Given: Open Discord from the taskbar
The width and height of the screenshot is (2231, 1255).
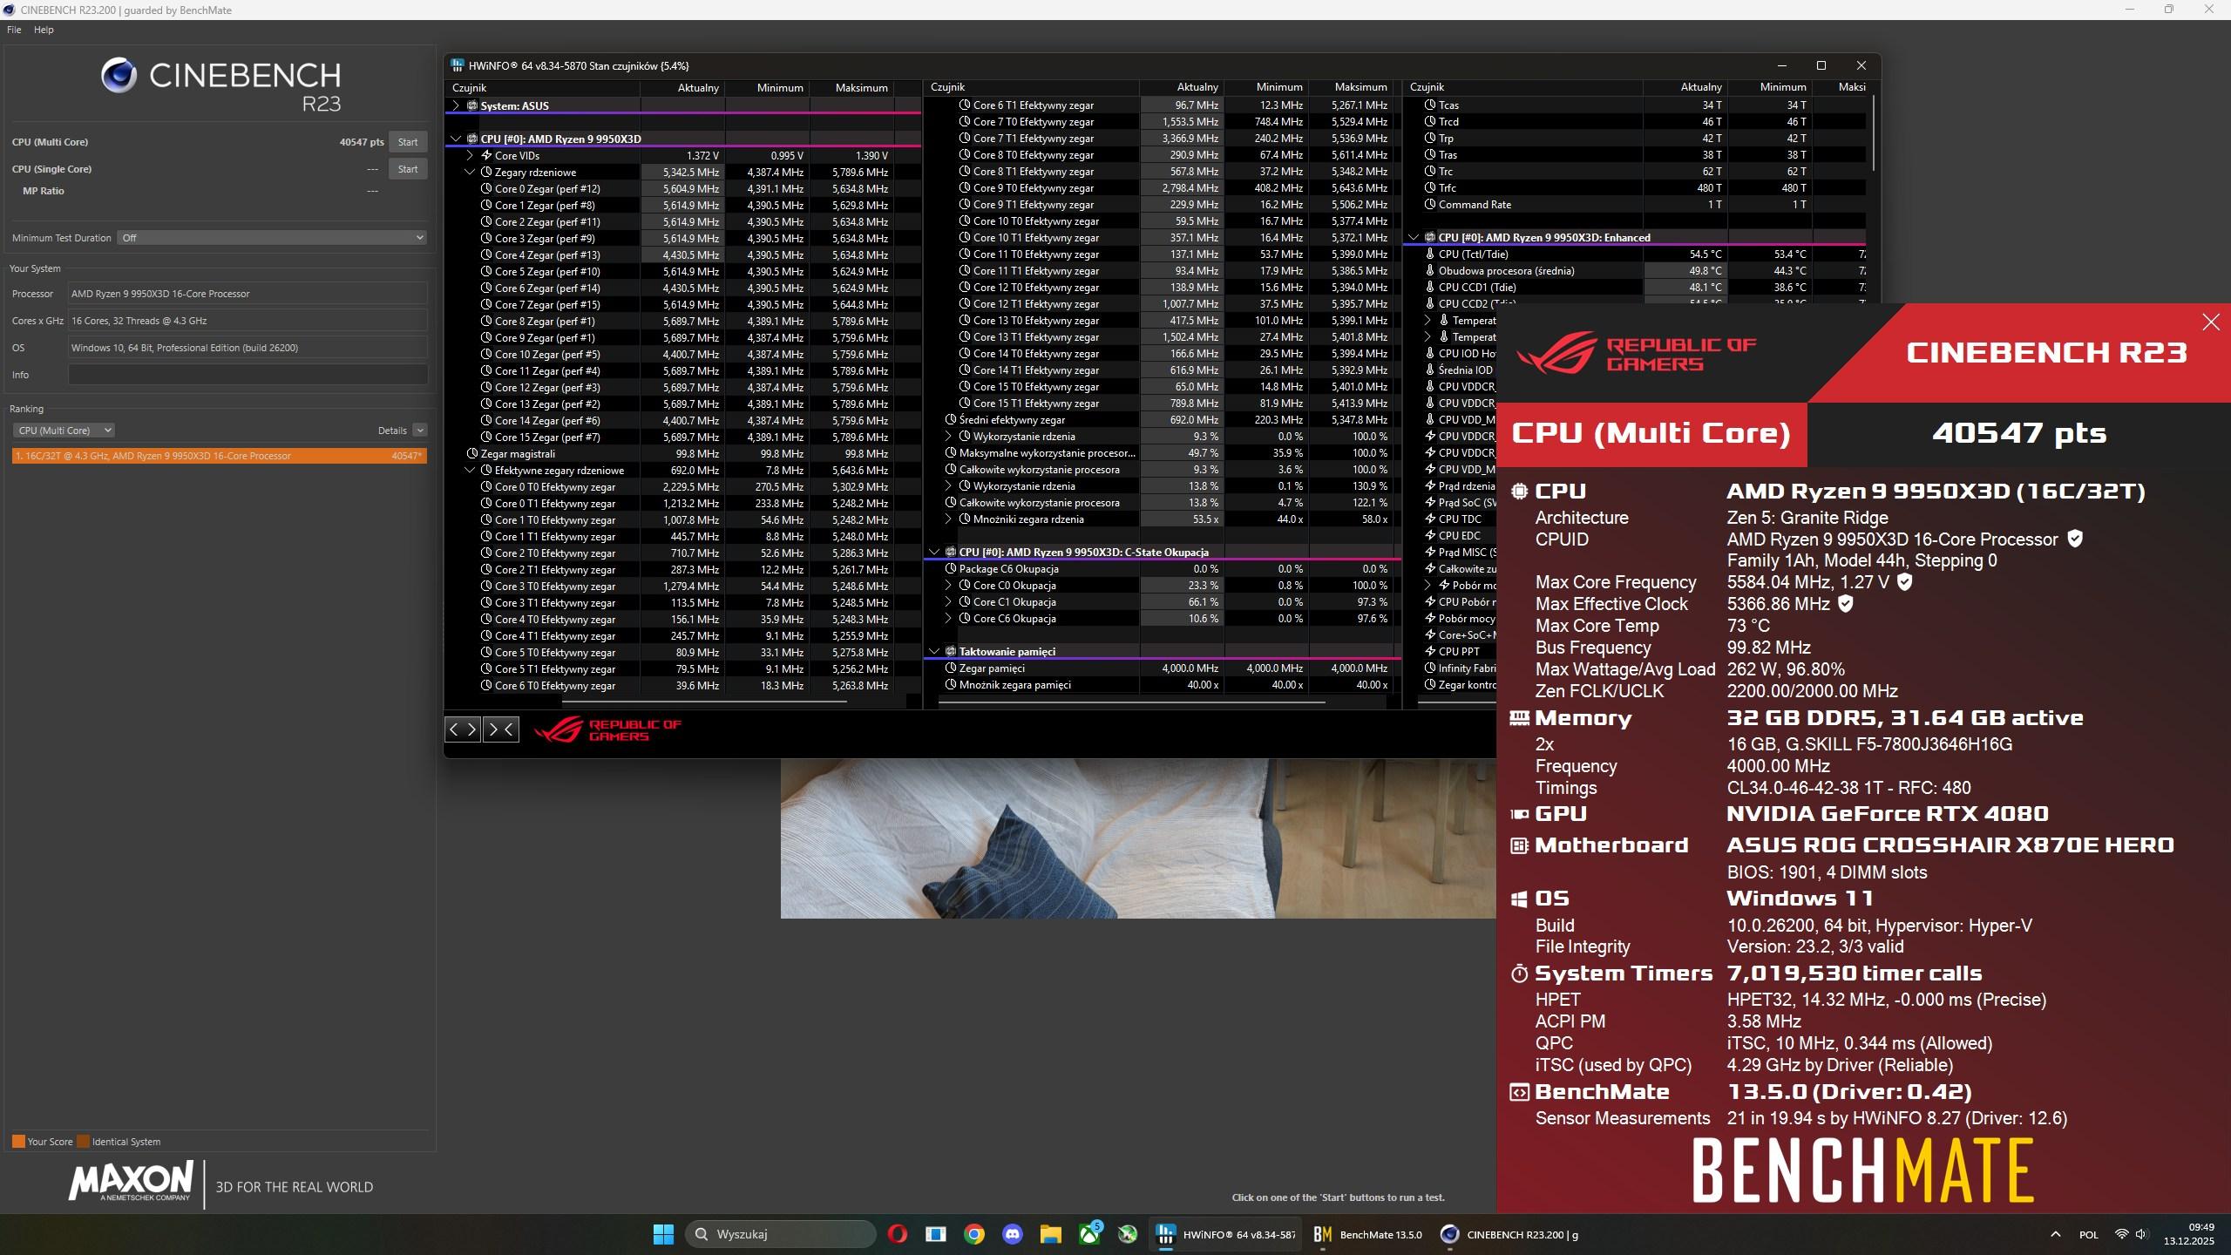Looking at the screenshot, I should pos(1012,1234).
